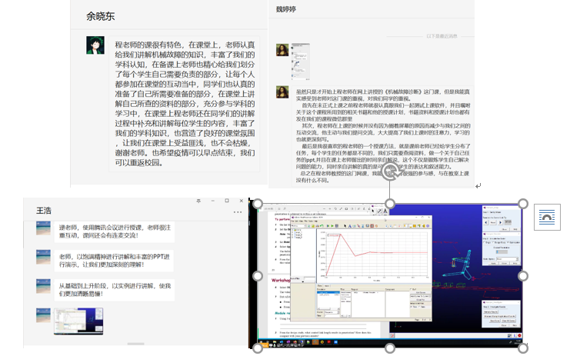The image size is (570, 356).
Task: Open the Layout Options button beside image
Action: point(547,218)
